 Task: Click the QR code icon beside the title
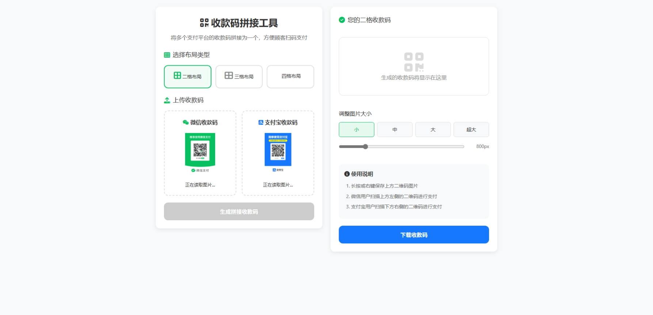point(204,23)
